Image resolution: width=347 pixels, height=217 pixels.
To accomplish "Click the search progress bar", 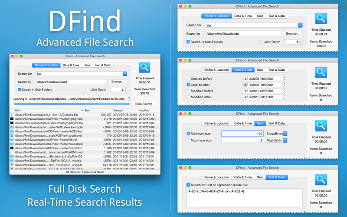I will click(72, 104).
